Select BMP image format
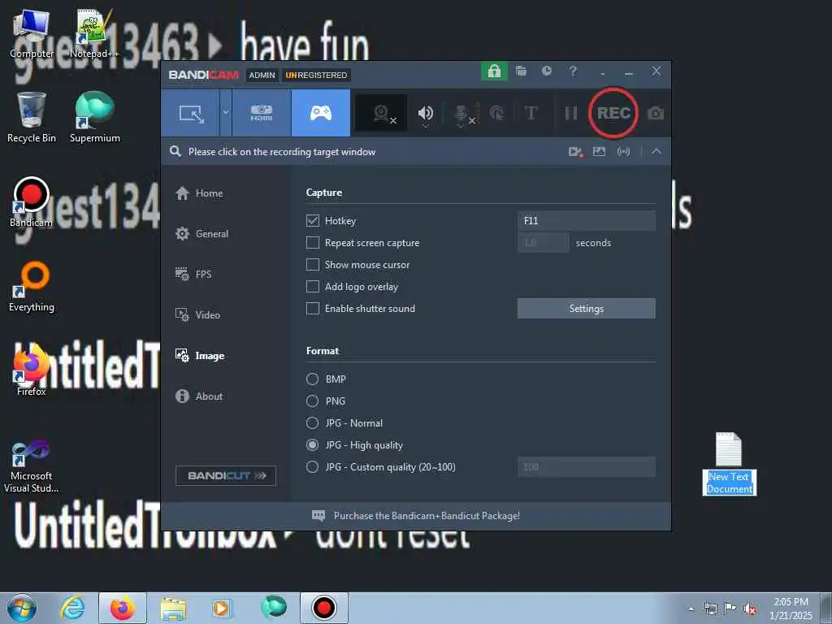The image size is (832, 624). click(313, 379)
